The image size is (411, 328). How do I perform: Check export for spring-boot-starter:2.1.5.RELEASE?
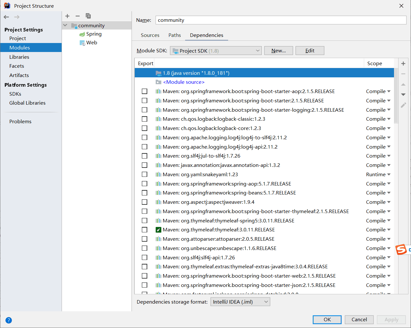coord(145,101)
